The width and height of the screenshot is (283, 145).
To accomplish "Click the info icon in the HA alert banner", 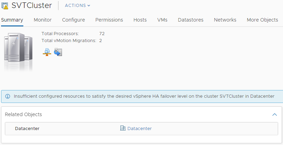I will click(7, 96).
